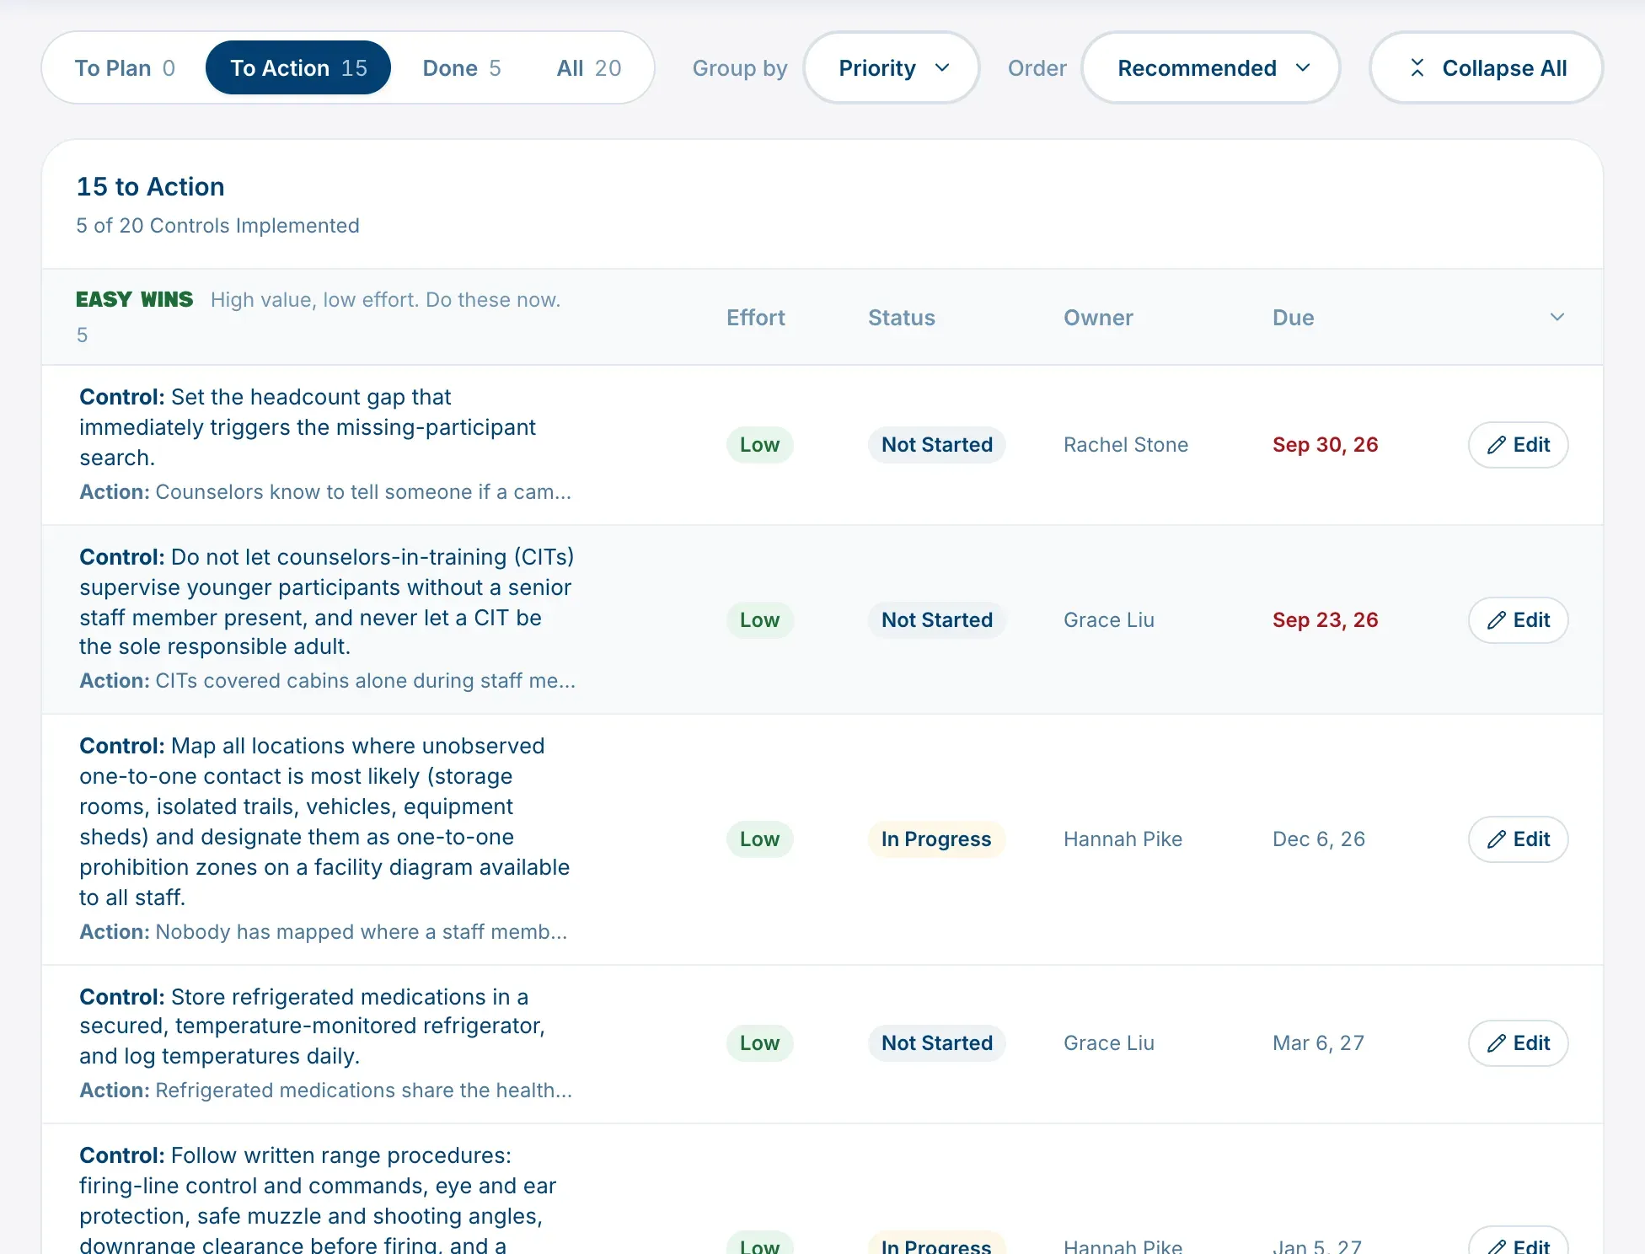Edit the one-to-one prohibition zones control
1645x1254 pixels.
pyautogui.click(x=1518, y=839)
